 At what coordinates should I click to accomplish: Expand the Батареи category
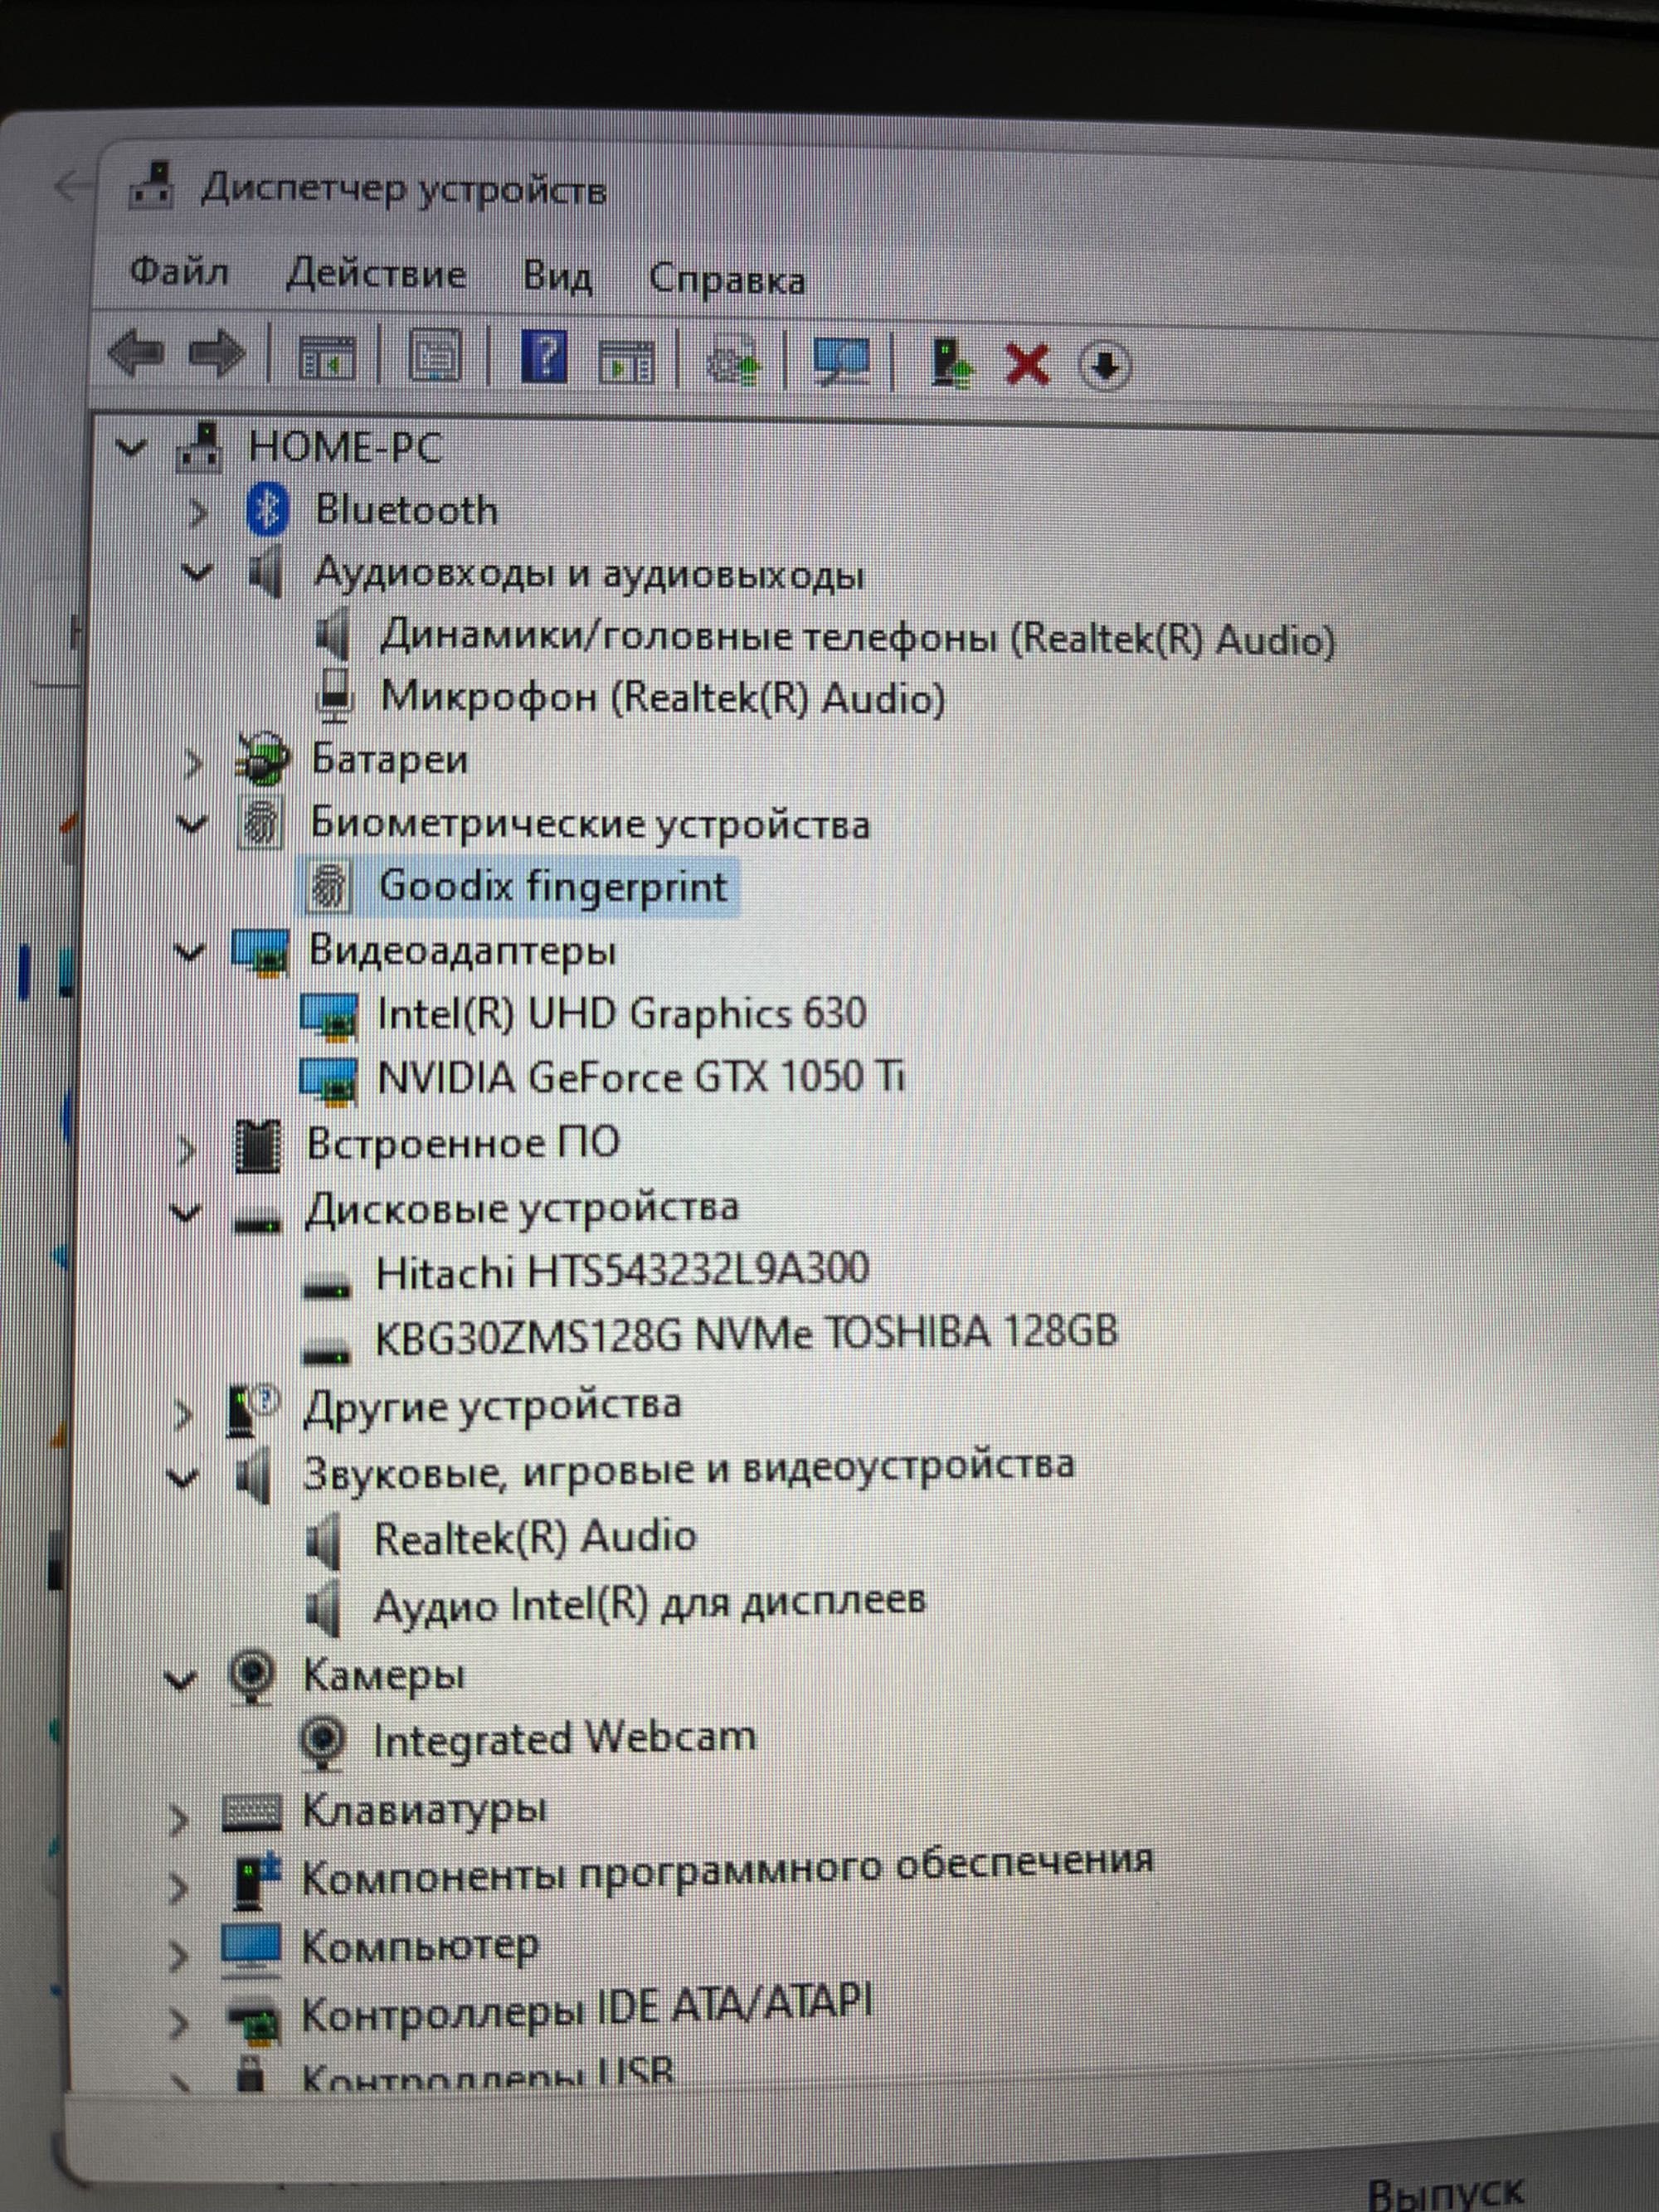pyautogui.click(x=194, y=764)
